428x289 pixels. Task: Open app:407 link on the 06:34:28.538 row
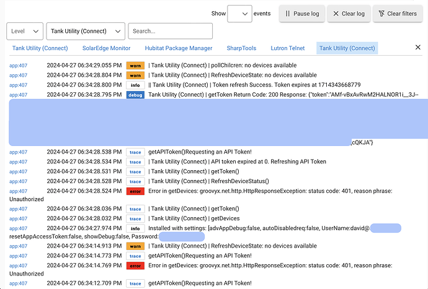18,152
